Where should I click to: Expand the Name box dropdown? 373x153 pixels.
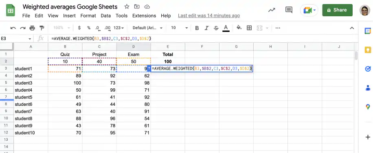(x=30, y=39)
